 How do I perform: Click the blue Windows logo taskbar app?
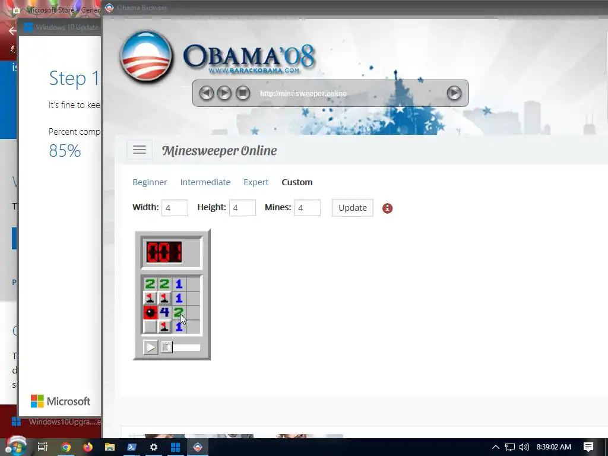tap(175, 447)
